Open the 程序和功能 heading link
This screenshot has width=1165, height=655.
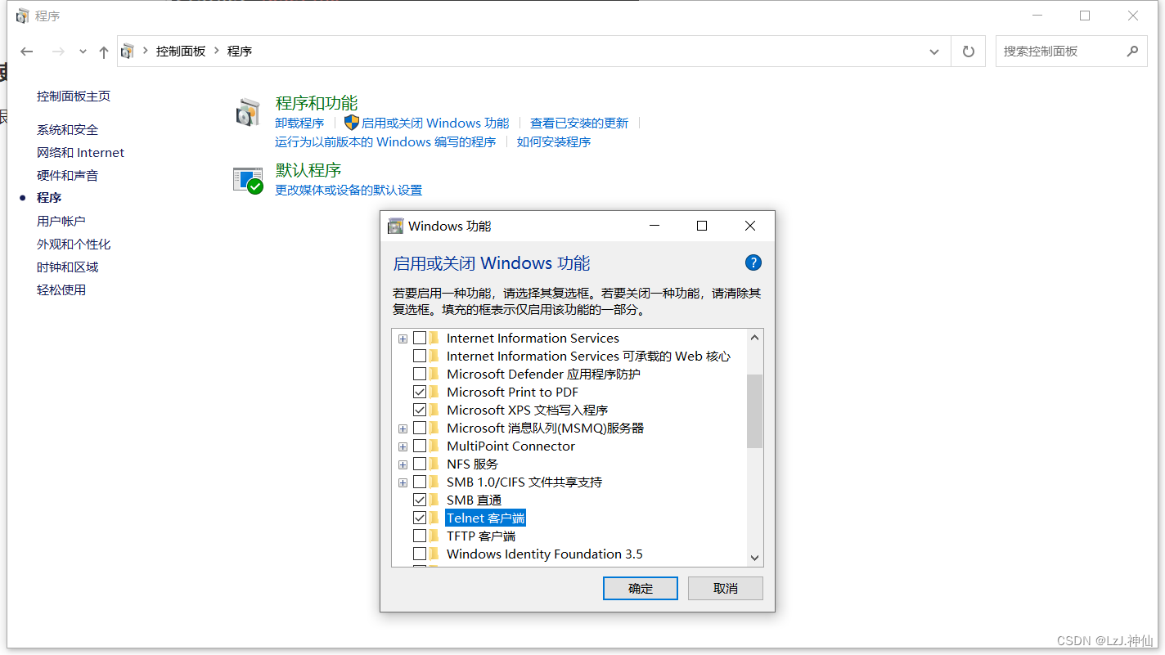click(x=317, y=103)
